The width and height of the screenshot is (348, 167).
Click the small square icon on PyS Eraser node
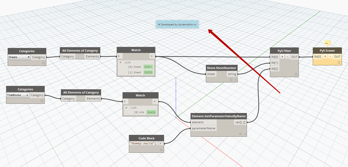(x=339, y=62)
